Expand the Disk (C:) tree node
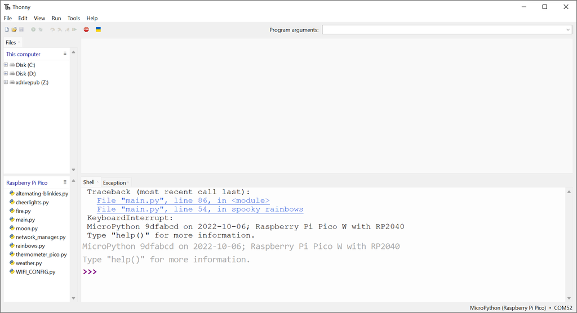The height and width of the screenshot is (313, 577). click(x=6, y=65)
